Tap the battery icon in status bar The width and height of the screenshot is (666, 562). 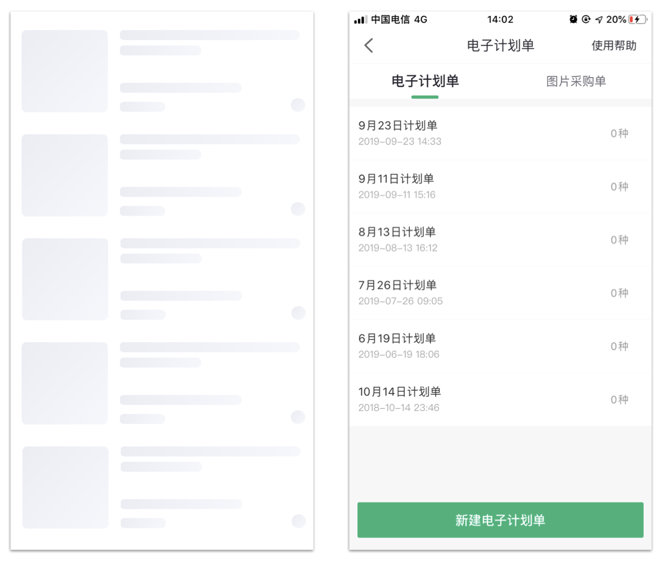[x=638, y=19]
